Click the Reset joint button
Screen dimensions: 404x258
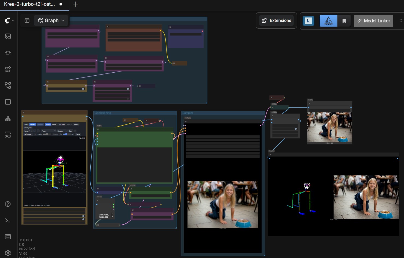(x=28, y=128)
